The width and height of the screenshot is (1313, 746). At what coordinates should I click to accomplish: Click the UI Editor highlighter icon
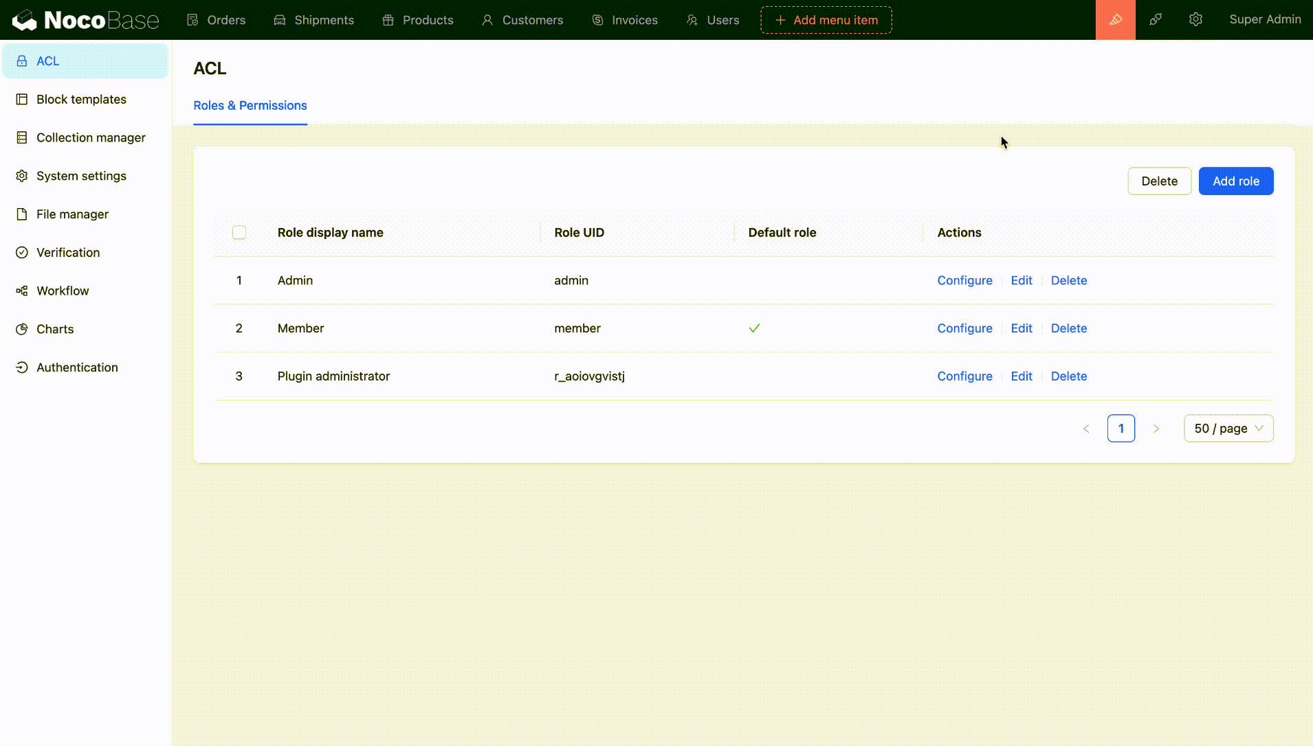click(1115, 20)
